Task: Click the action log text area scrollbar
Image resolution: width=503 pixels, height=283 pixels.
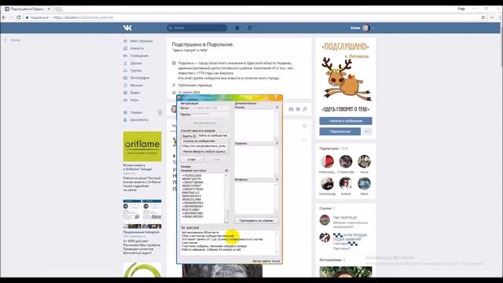Action: 277,243
